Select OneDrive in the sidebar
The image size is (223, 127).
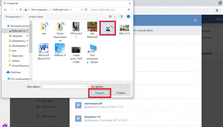tap(14, 72)
